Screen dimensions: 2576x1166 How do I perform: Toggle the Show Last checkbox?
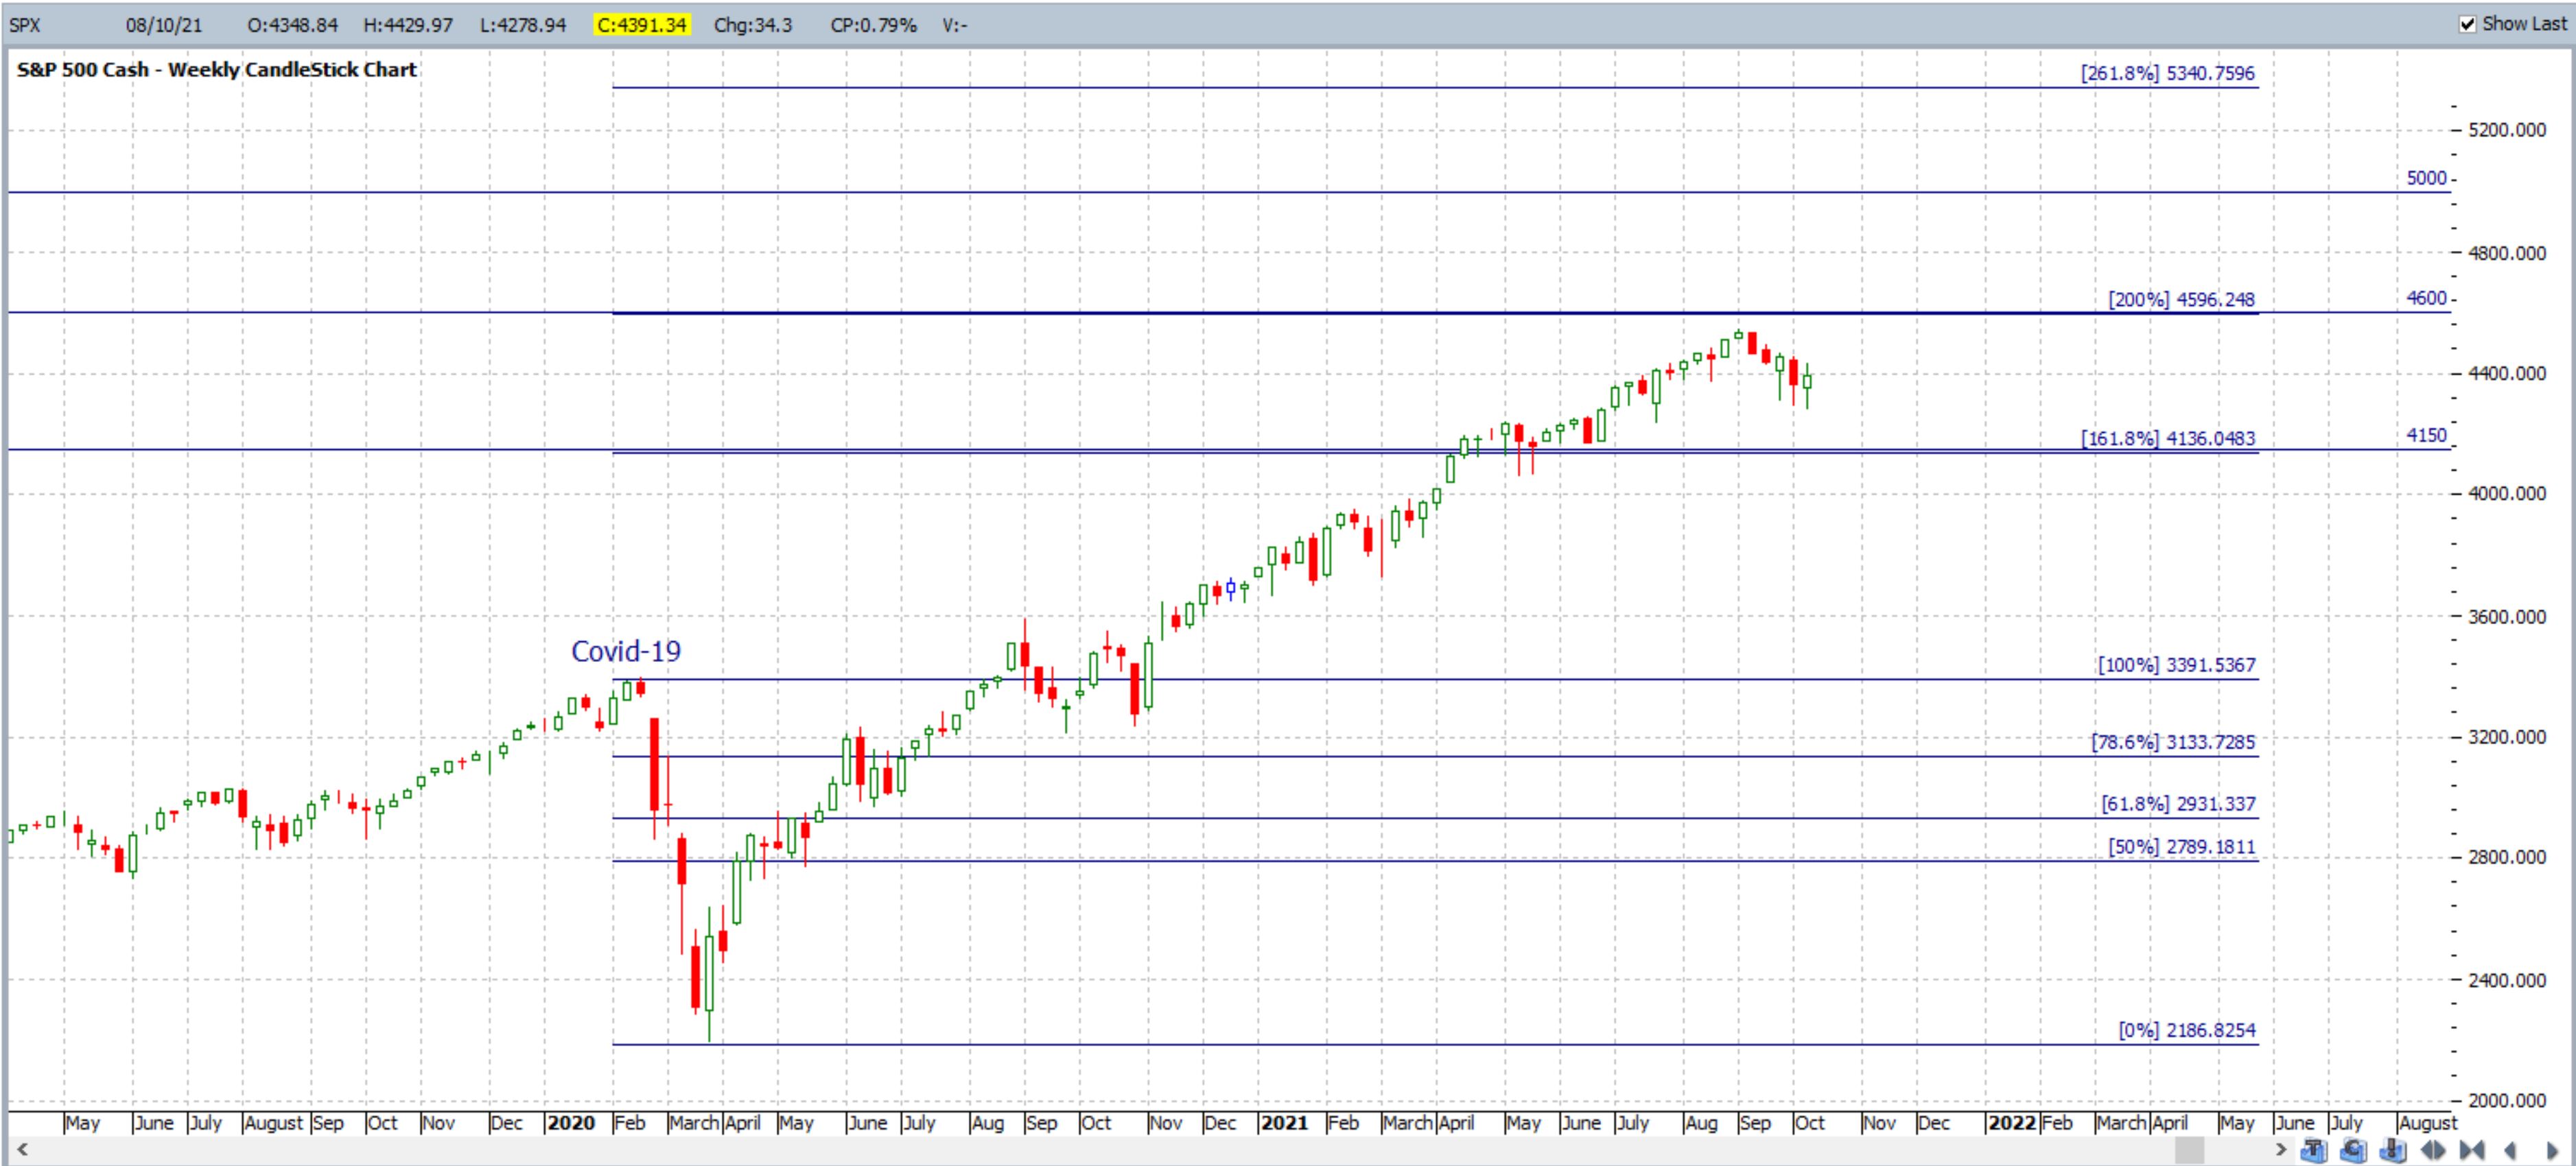2467,24
